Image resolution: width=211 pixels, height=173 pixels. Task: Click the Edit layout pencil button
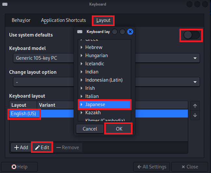tap(42, 148)
